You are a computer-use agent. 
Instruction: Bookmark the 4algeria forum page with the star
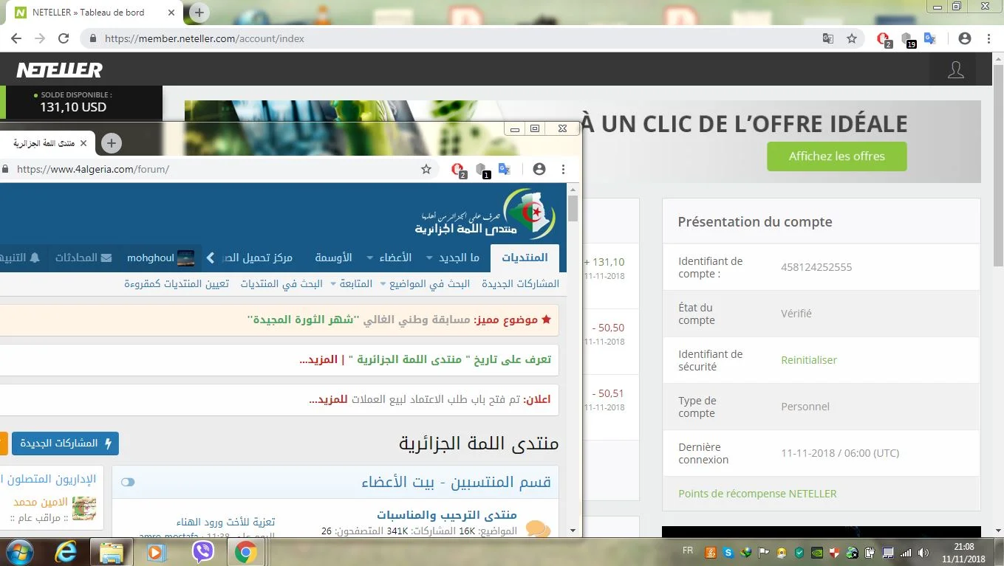[426, 169]
